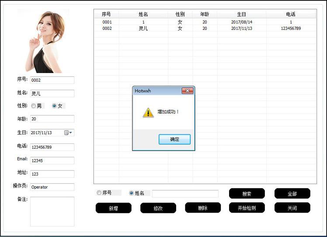Click the 搜索 button
The height and width of the screenshot is (237, 327).
tap(247, 194)
